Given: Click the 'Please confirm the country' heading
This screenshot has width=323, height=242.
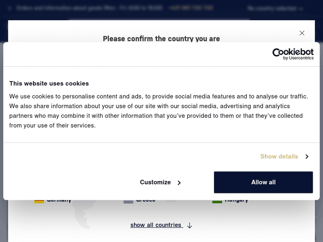Looking at the screenshot, I should [161, 39].
